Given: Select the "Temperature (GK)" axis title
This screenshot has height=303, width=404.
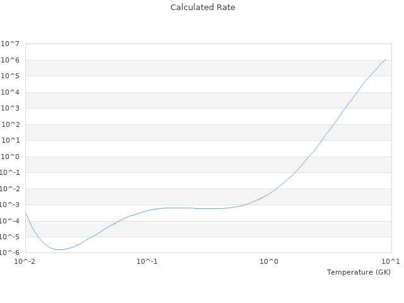Looking at the screenshot, I should pos(359,272).
